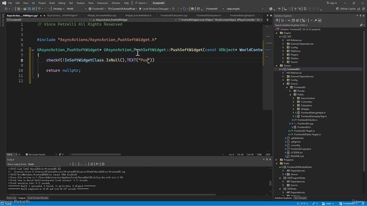
Task: Click the Undo toolbar icon
Action: 40,9
